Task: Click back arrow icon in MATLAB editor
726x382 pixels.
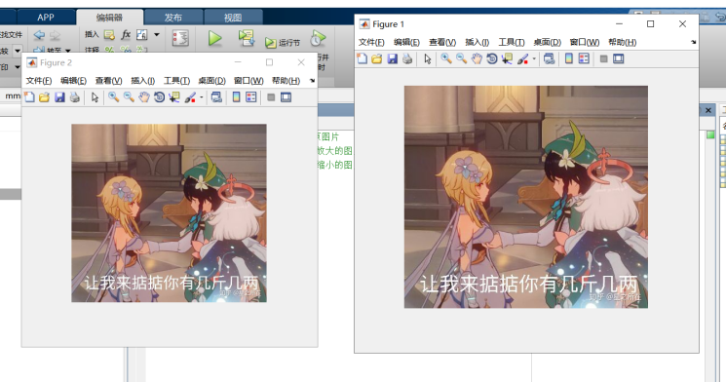Action: coord(39,35)
